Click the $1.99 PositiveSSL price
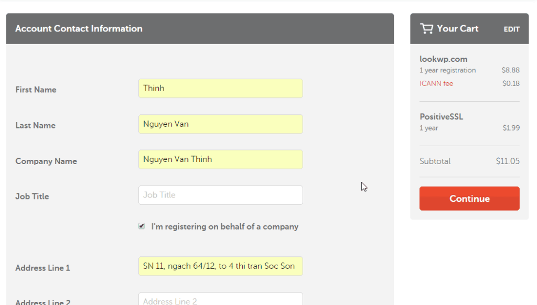Screen dimensions: 537x305 [x=511, y=128]
